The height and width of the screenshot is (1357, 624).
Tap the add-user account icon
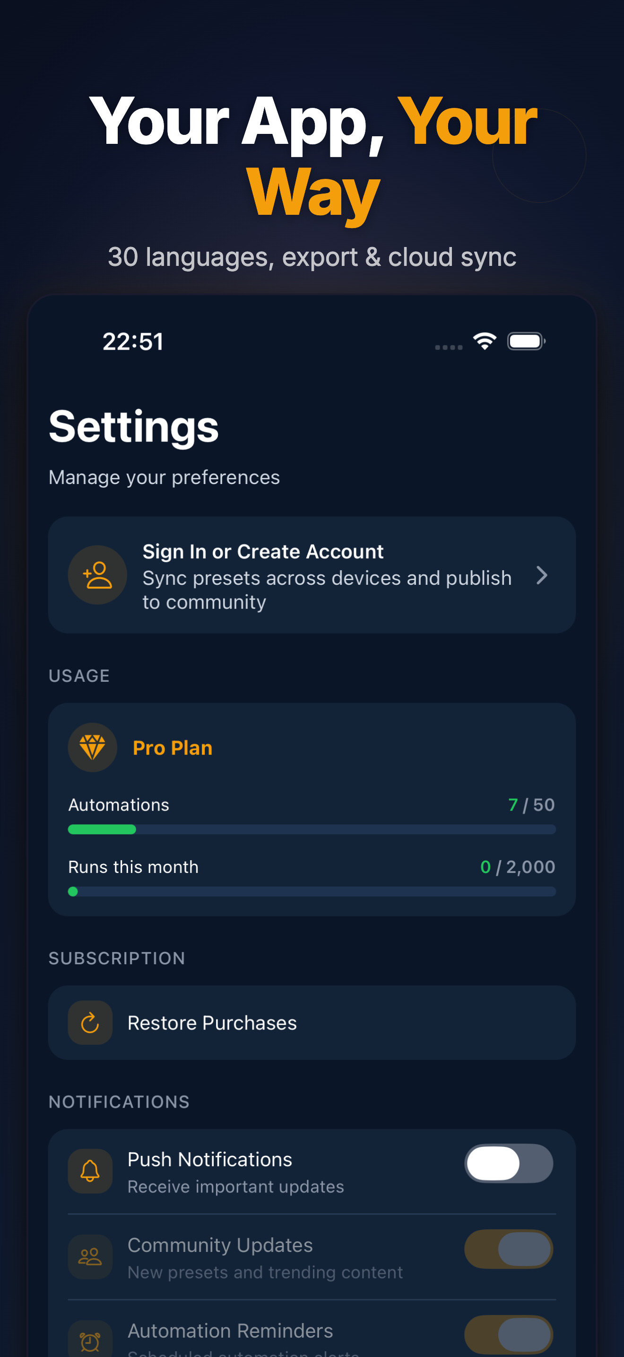97,575
